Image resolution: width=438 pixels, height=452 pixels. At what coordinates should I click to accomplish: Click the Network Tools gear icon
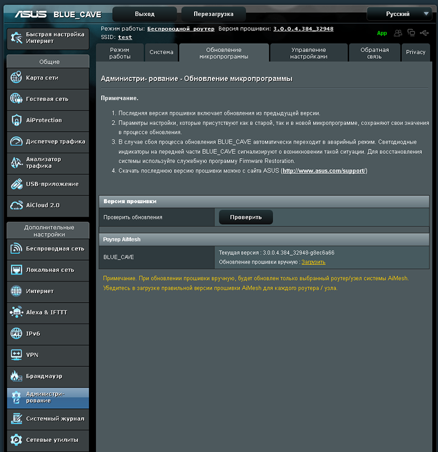pyautogui.click(x=16, y=440)
